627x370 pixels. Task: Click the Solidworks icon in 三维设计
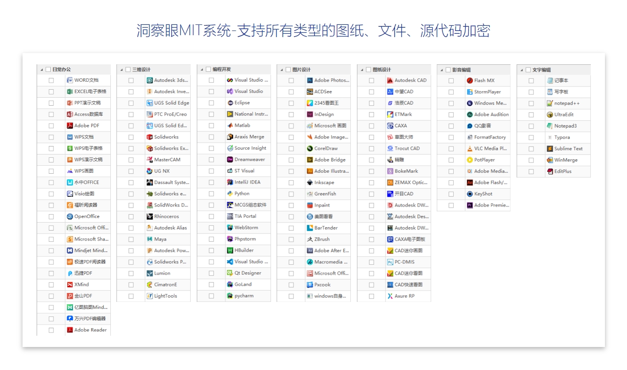149,137
